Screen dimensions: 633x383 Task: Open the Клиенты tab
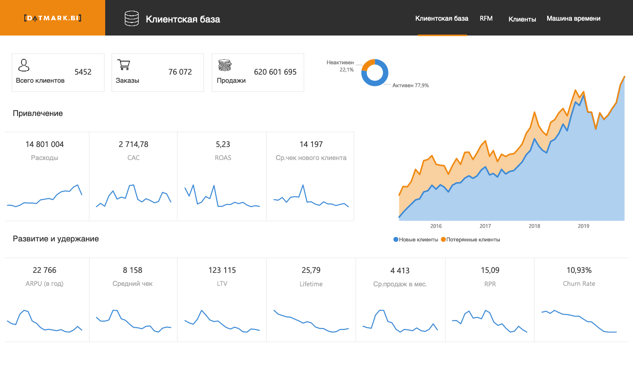pyautogui.click(x=522, y=19)
